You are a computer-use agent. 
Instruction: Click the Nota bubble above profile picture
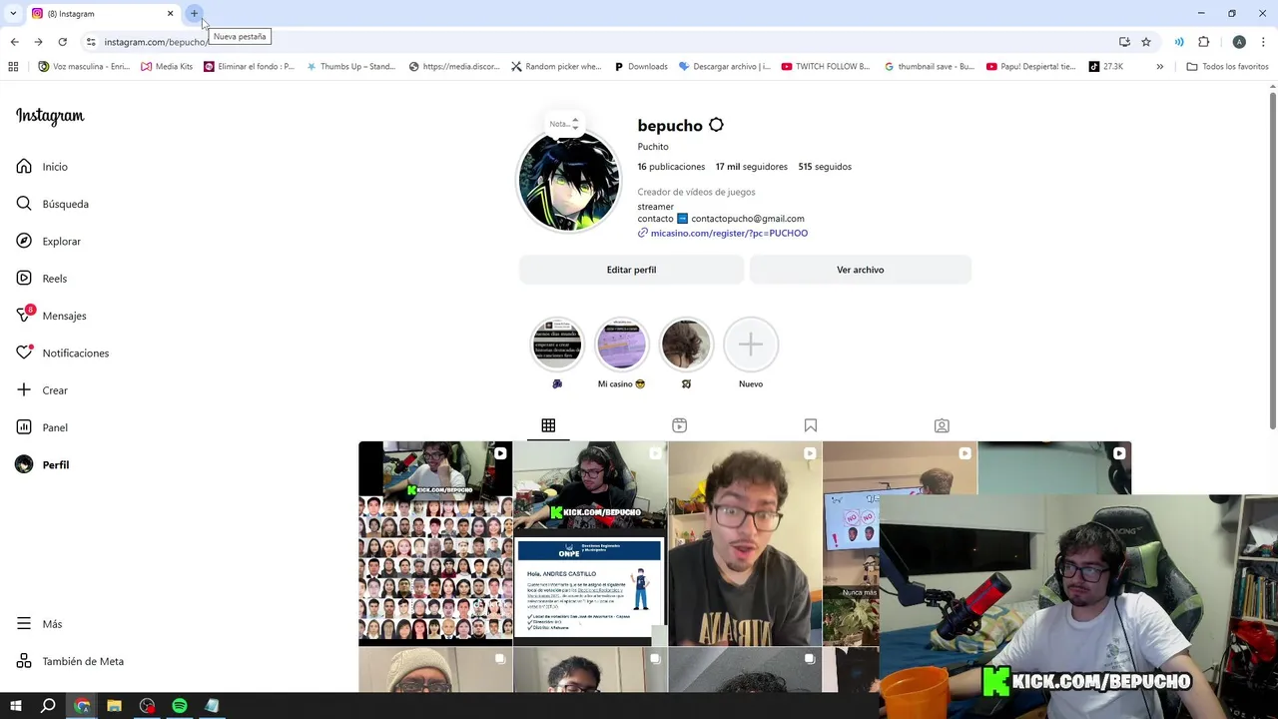(564, 124)
